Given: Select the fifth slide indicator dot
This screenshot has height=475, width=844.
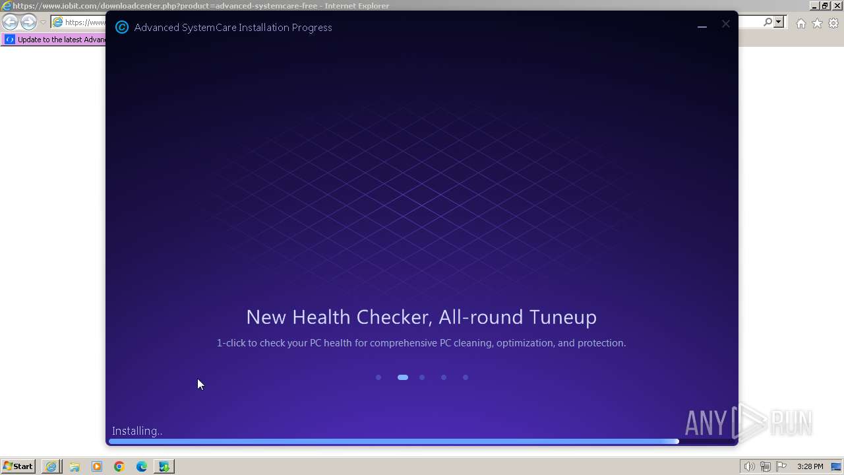Looking at the screenshot, I should pos(466,377).
